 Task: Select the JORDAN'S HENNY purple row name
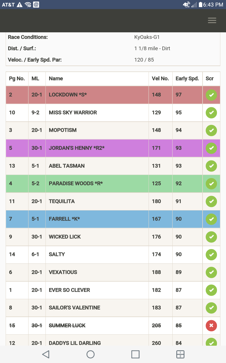(77, 148)
